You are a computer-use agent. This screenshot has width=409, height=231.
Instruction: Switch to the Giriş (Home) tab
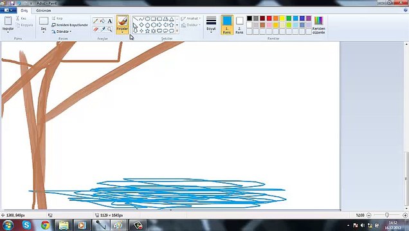[24, 10]
